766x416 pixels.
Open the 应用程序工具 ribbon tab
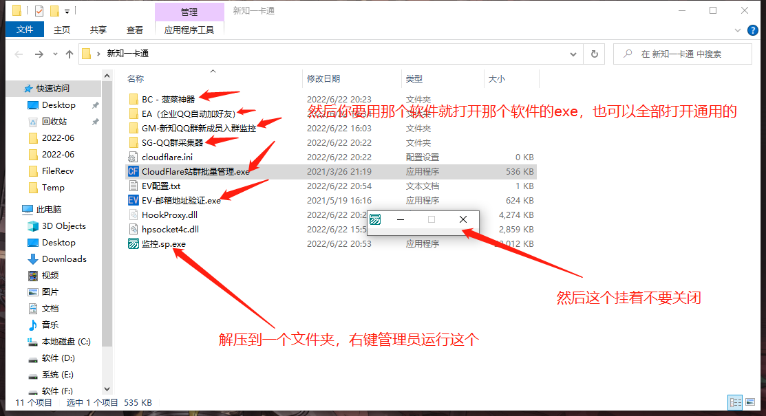tap(189, 30)
